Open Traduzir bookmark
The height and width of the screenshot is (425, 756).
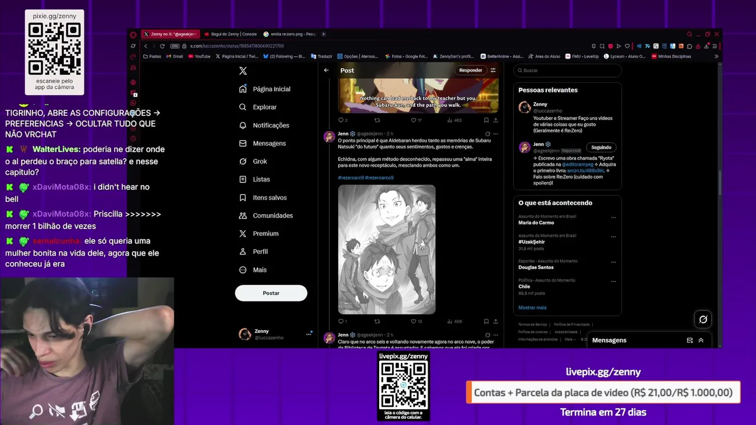tap(321, 57)
